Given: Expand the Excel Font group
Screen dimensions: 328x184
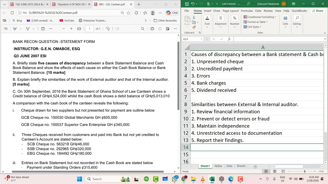Looking at the screenshot, I should tap(207, 22).
